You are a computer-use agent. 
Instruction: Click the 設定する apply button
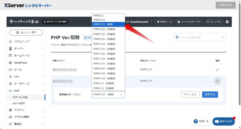pyautogui.click(x=210, y=94)
